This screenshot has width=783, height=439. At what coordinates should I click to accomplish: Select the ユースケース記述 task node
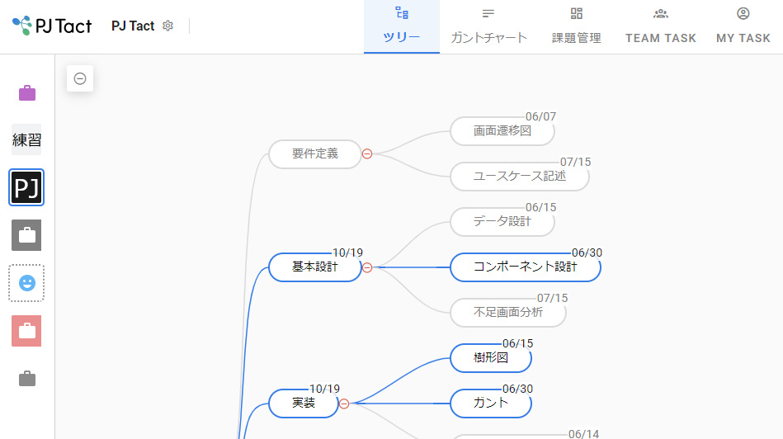[519, 177]
